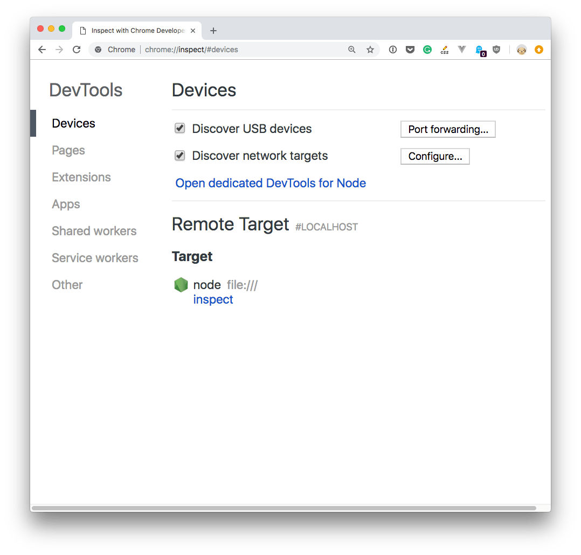Click the Port forwarding button
The image size is (581, 555).
click(x=448, y=129)
